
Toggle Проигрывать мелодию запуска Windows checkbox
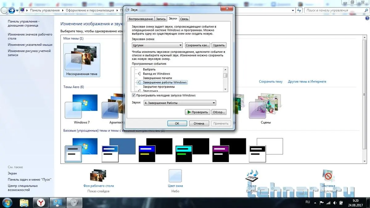(x=134, y=95)
